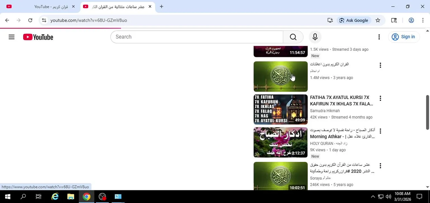Focus the YouTube Search input field

pos(197,37)
